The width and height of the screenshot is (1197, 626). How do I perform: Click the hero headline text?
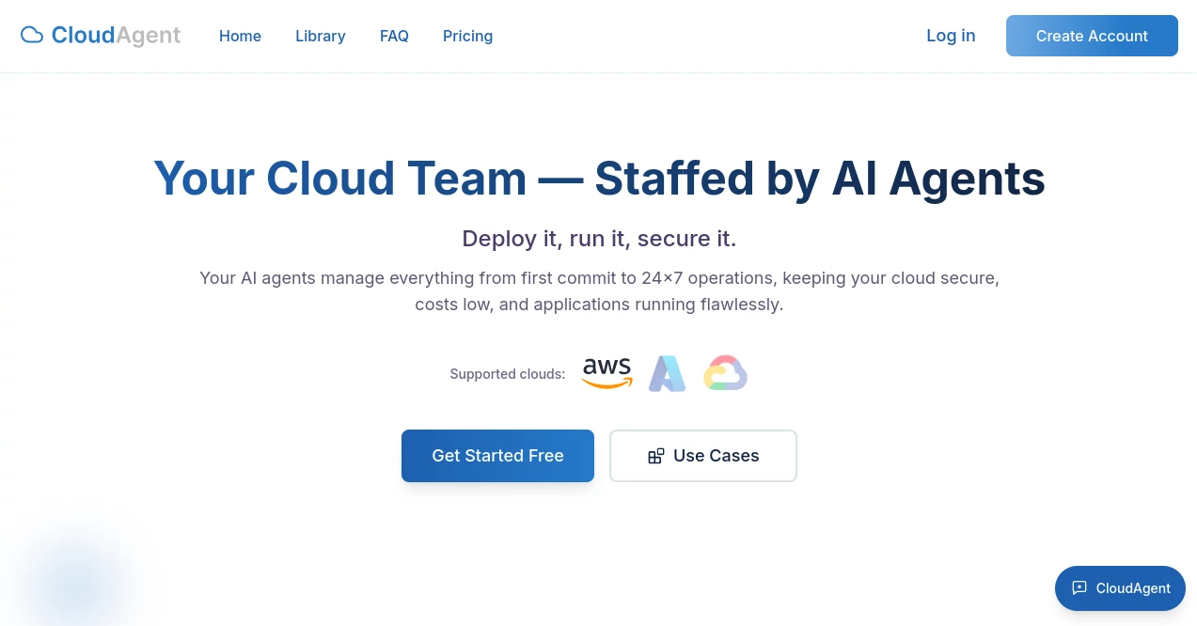[599, 179]
